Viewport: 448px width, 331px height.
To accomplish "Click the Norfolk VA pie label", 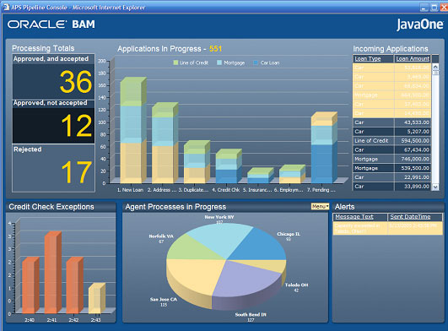I will click(x=161, y=236).
